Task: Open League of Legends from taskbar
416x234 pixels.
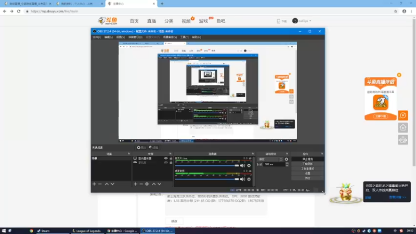Action: tap(87, 231)
